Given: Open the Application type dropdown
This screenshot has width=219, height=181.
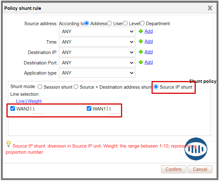Looking at the screenshot, I should [x=97, y=73].
